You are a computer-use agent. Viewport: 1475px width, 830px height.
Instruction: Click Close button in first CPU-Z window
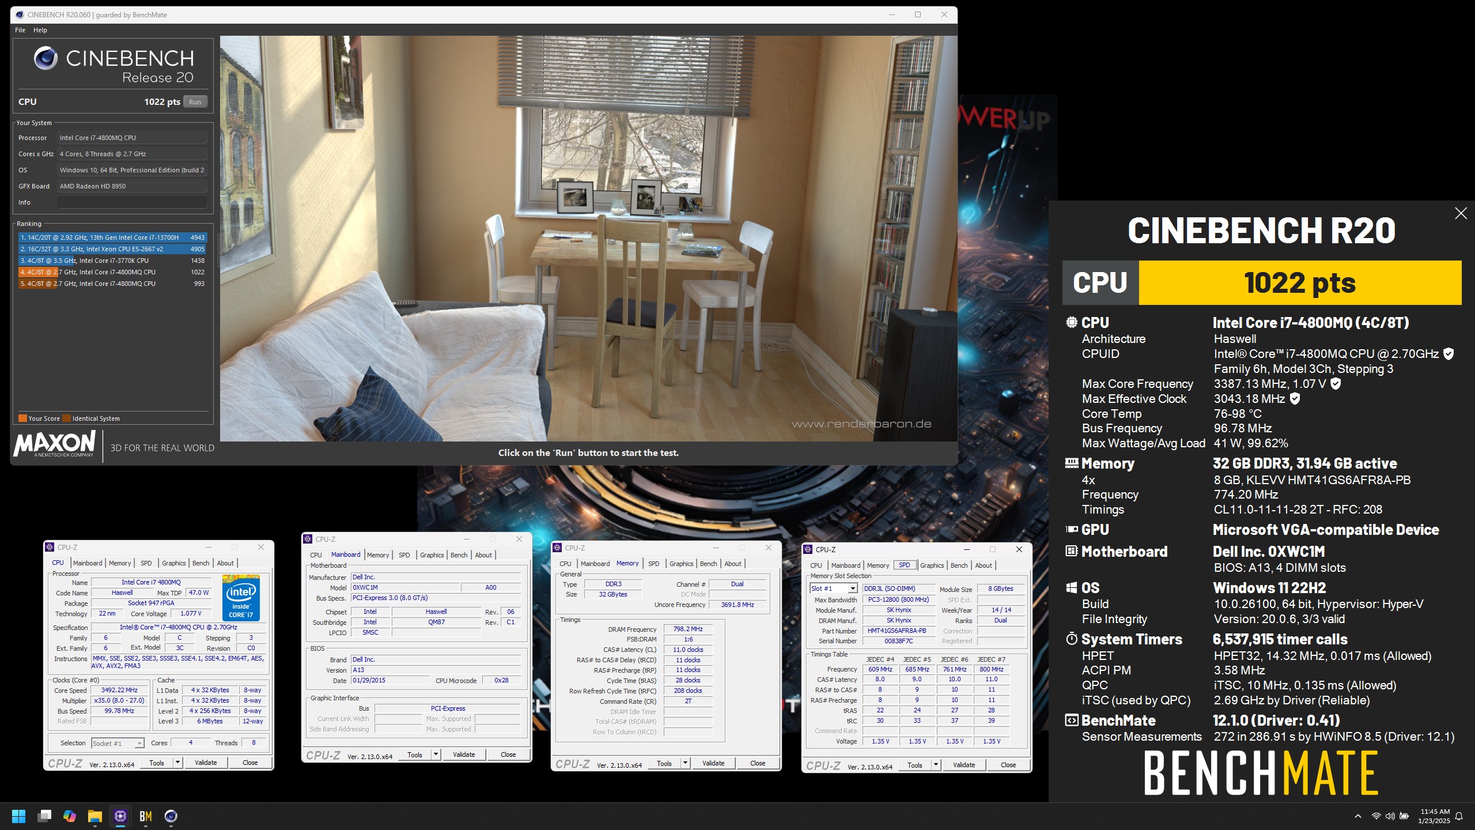250,763
